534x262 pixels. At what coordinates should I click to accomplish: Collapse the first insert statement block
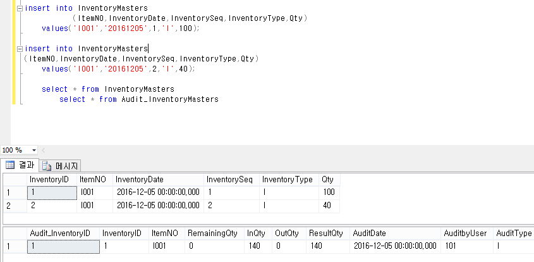[x=20, y=8]
